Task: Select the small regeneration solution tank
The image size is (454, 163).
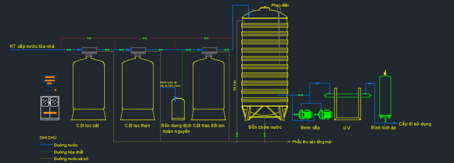Action: tap(178, 109)
